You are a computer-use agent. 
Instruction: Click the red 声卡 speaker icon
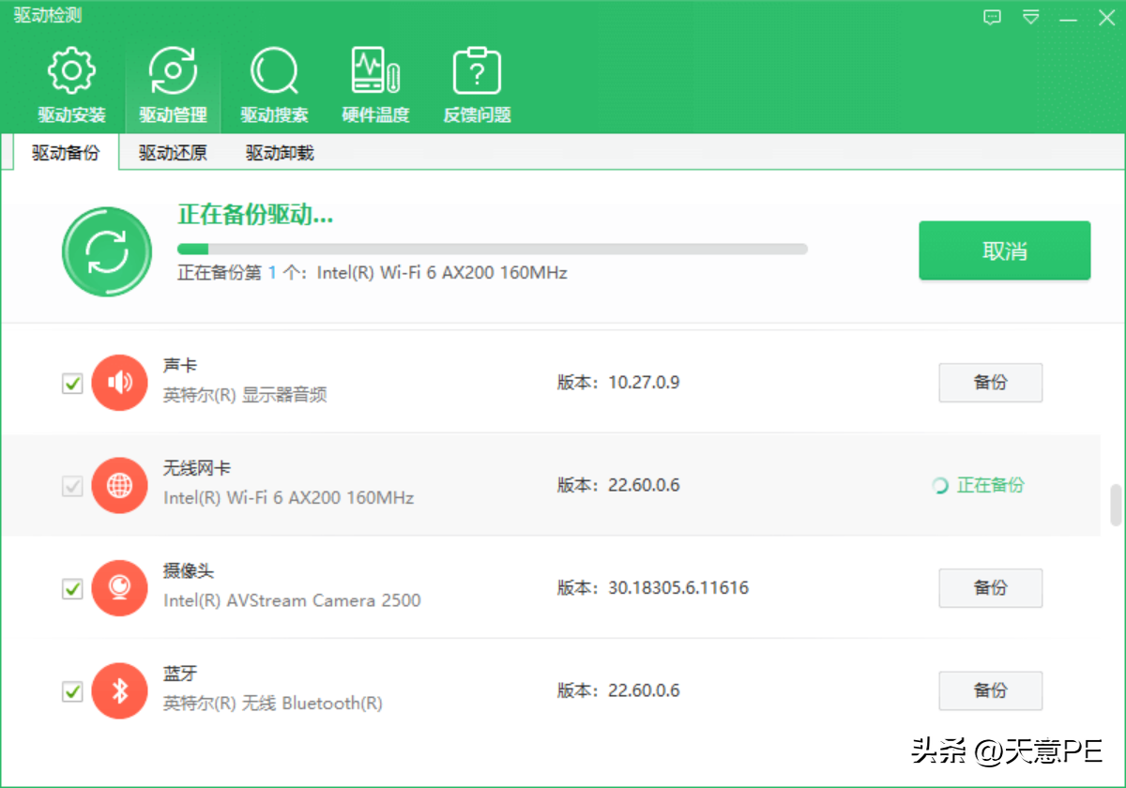coord(119,383)
